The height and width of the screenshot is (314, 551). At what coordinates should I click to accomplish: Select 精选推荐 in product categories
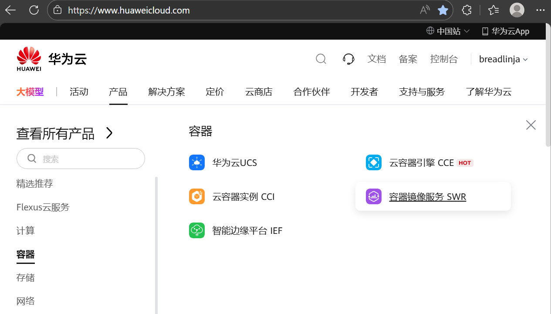[35, 184]
